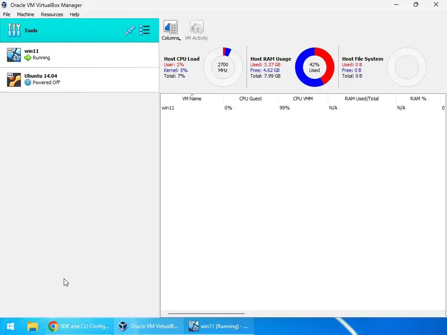Screen dimensions: 447x335
Task: Click the 0% CPU Guest value
Action: (x=228, y=108)
